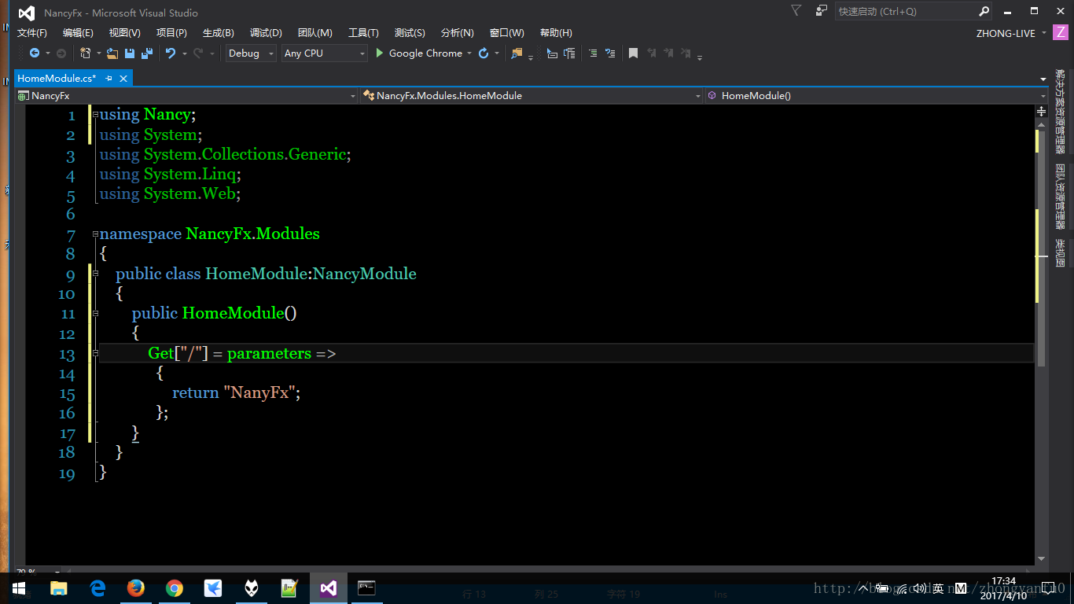Viewport: 1074px width, 604px height.
Task: Click the Navigate Backward arrow icon
Action: pos(35,53)
